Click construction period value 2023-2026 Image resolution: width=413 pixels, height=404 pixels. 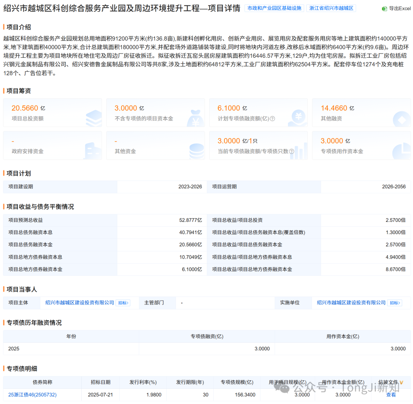coord(190,187)
